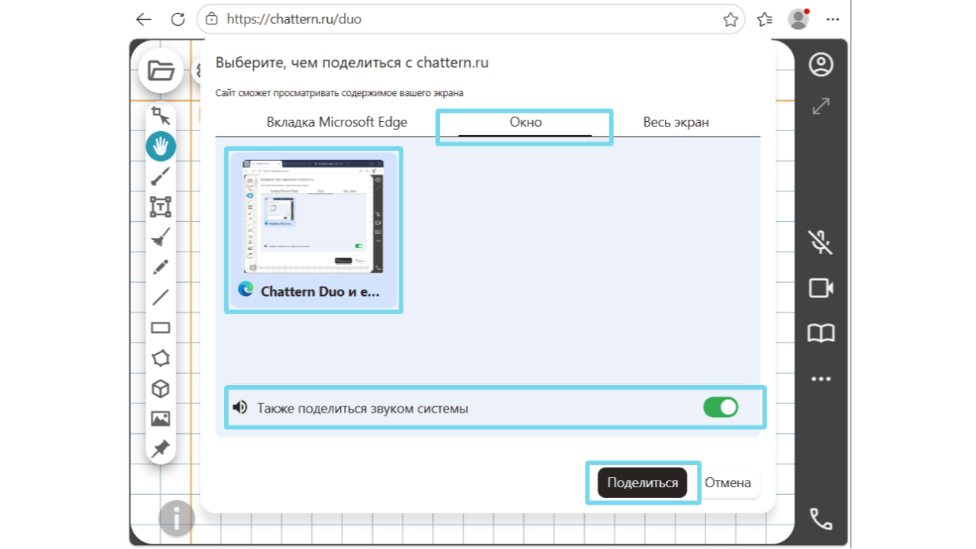The image size is (976, 549).
Task: Select the brush tool
Action: [161, 177]
